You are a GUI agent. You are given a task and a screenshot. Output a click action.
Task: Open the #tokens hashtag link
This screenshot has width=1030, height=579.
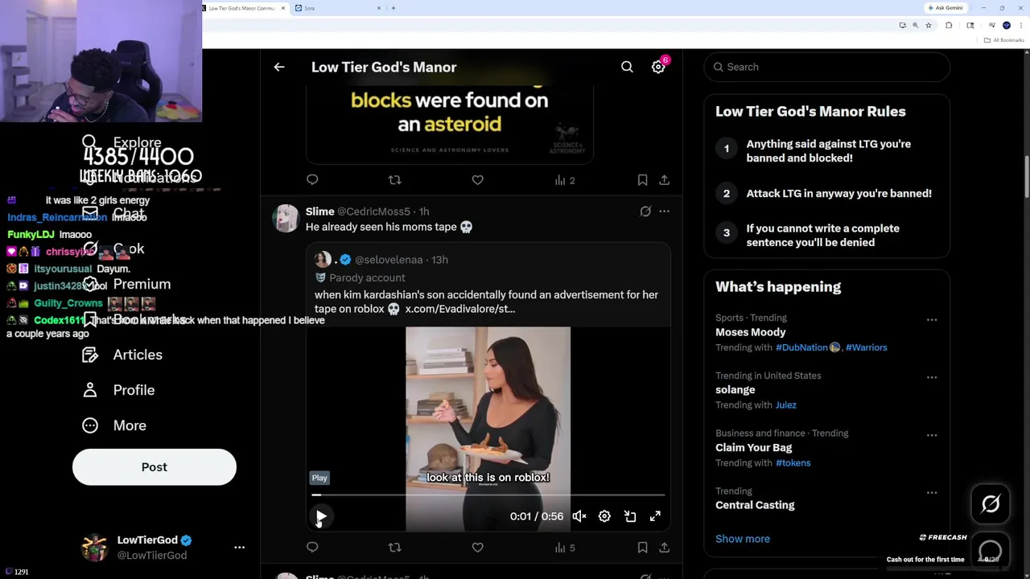[x=793, y=463]
